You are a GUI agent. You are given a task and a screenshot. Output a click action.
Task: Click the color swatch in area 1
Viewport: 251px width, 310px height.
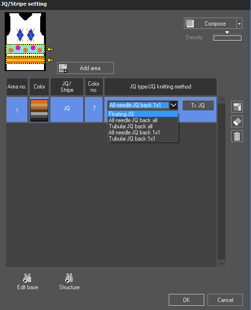point(39,110)
